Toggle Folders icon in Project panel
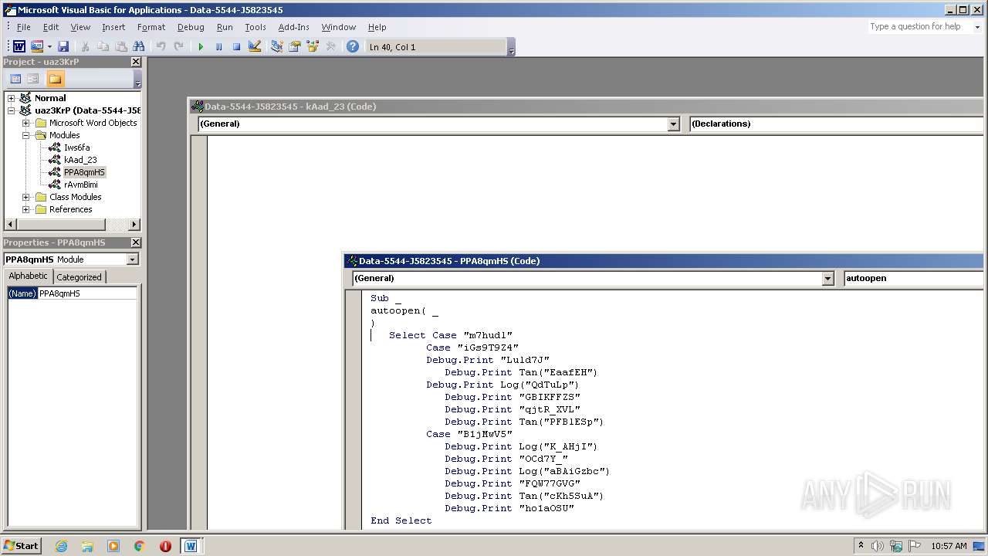This screenshot has height=556, width=988. pos(55,79)
